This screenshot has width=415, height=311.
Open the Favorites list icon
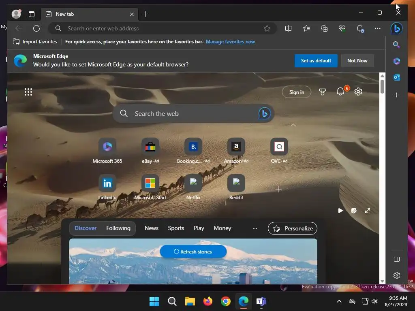(306, 28)
